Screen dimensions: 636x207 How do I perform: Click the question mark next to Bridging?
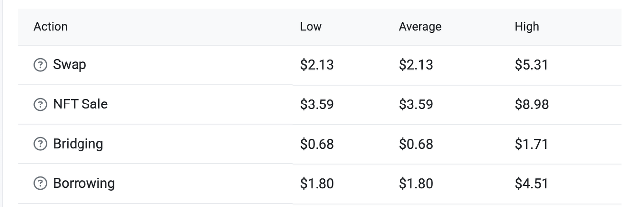tap(40, 144)
